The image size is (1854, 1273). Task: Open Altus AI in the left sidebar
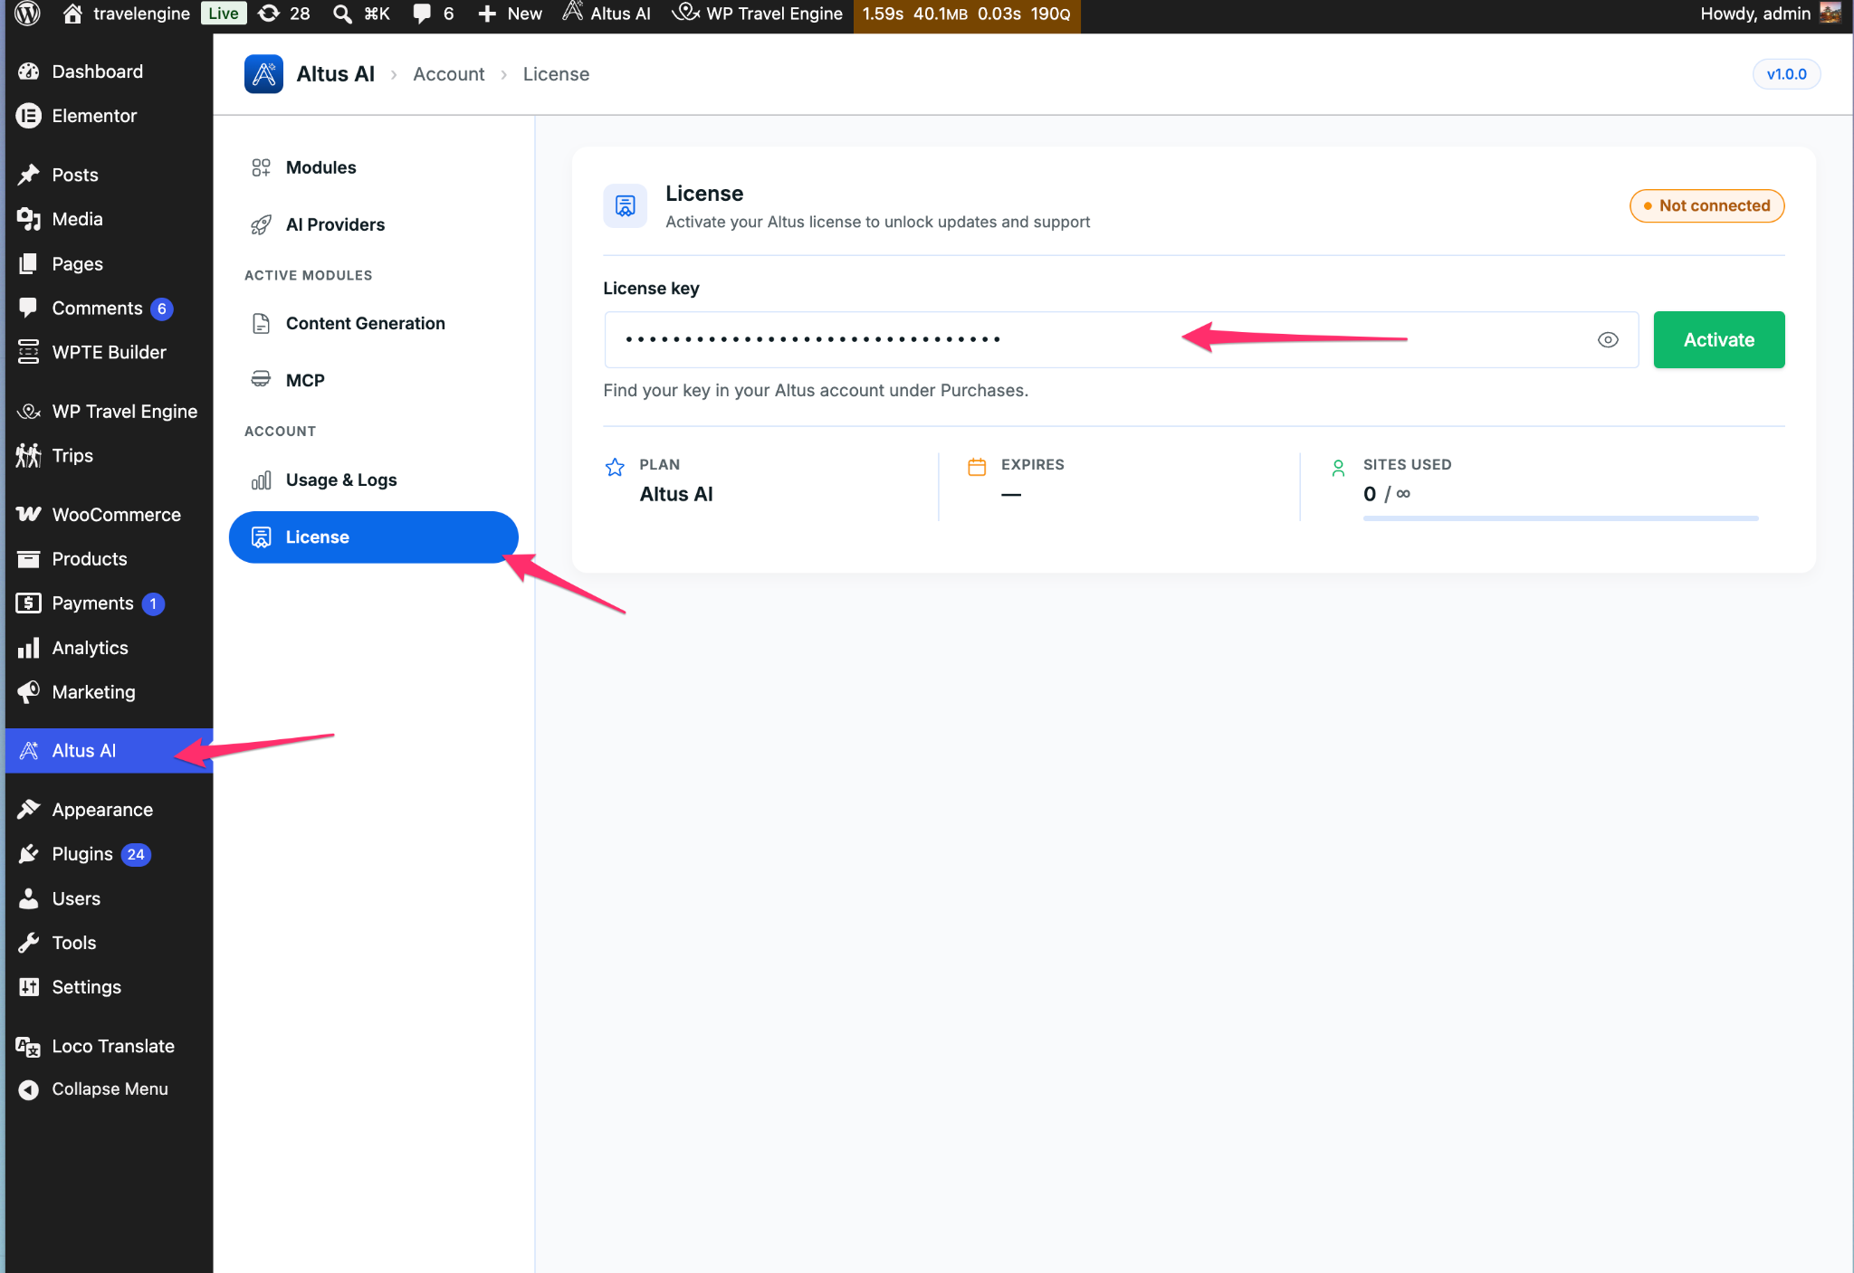[109, 751]
